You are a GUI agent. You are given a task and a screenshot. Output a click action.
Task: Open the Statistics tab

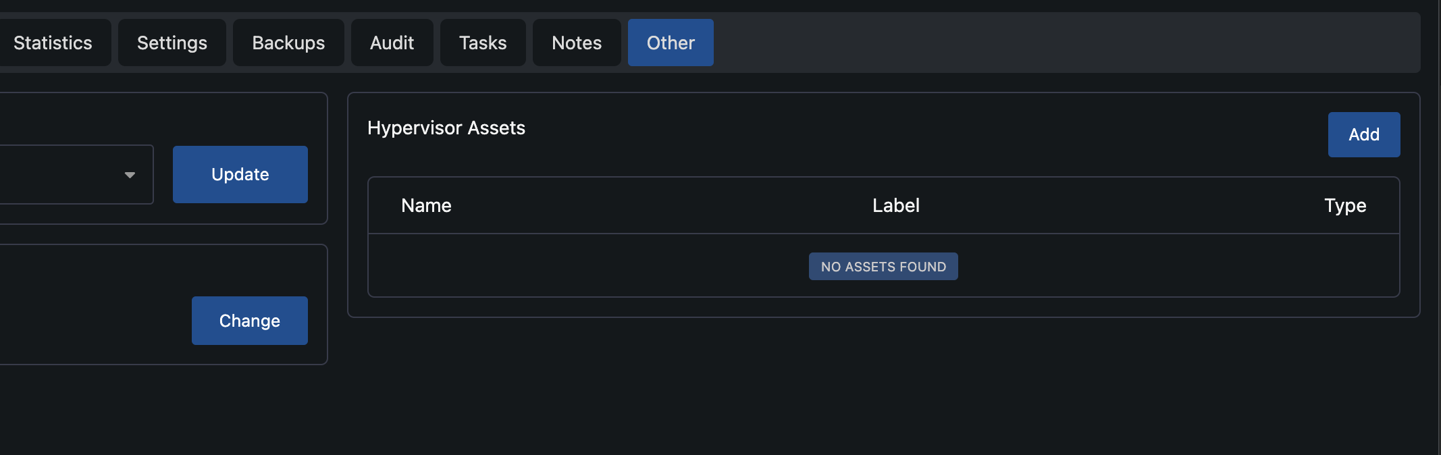click(53, 43)
